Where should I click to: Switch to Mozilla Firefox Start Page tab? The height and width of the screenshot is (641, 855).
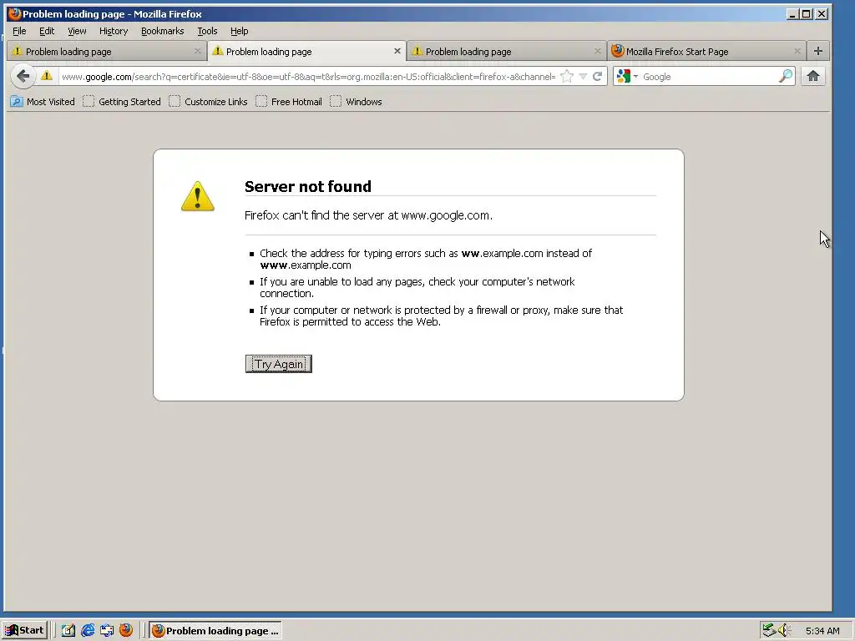click(706, 51)
